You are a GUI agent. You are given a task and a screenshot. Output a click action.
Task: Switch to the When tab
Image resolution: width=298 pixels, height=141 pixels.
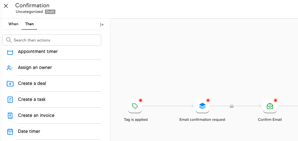tap(13, 24)
